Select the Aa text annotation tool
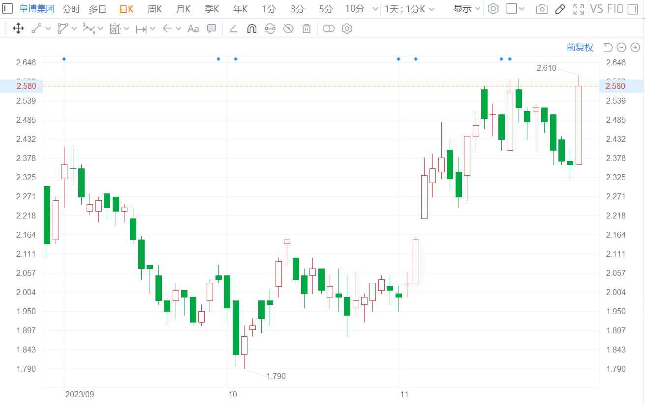Image resolution: width=645 pixels, height=405 pixels. coord(193,28)
